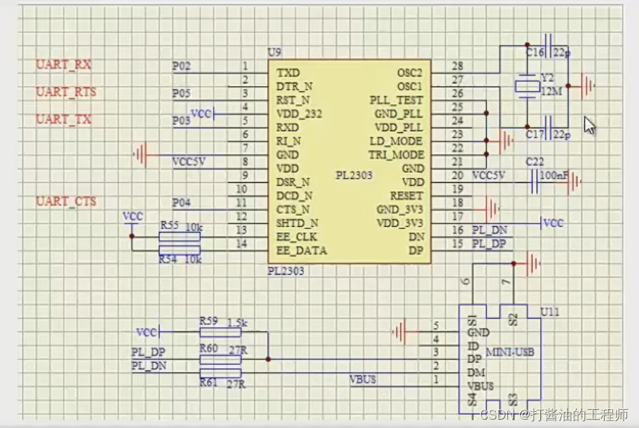Select the Y2 12M crystal symbol
639x428 pixels.
coord(527,86)
